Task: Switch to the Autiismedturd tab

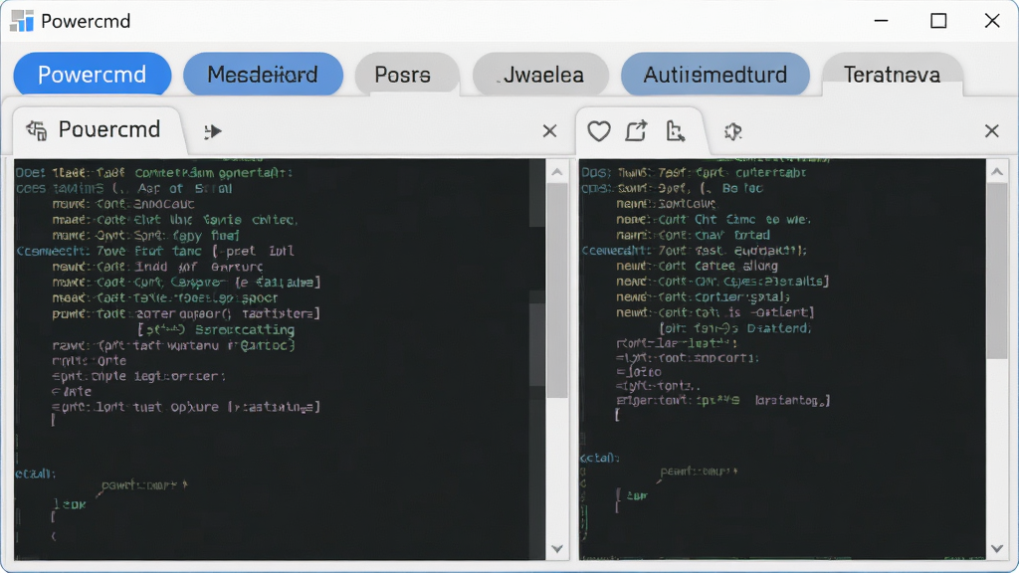Action: pyautogui.click(x=714, y=74)
